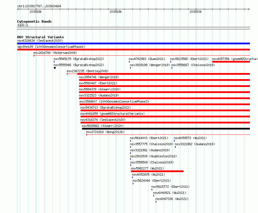This screenshot has width=258, height=213.
Task: Open nsv6316374 (Sedlazeck2020) label
Action: [103, 120]
